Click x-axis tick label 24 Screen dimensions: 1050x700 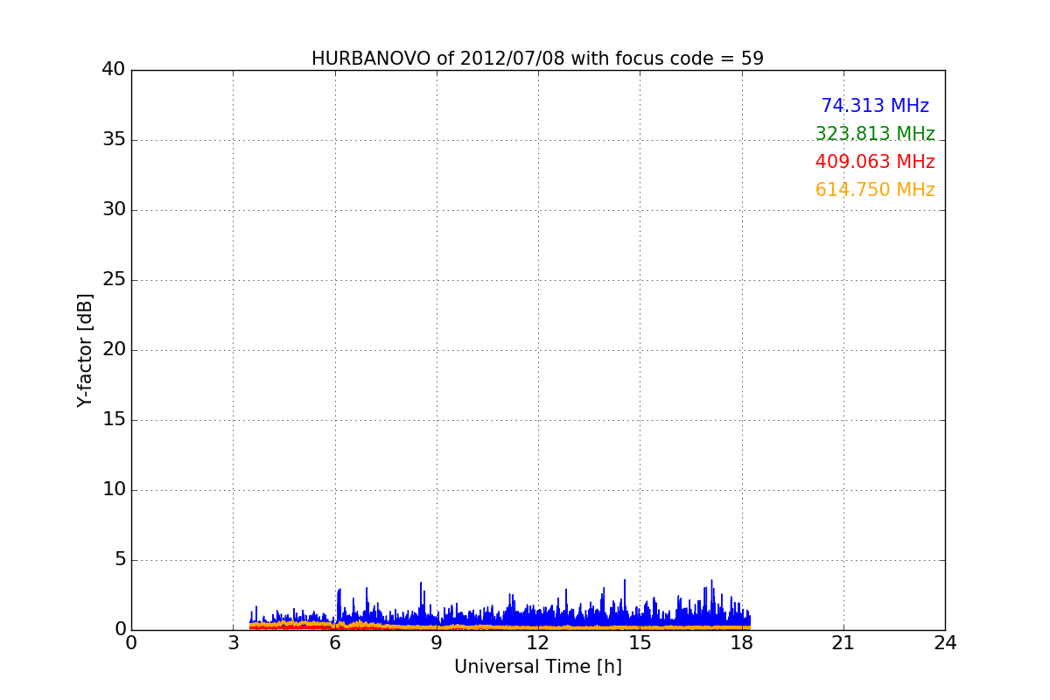[945, 643]
